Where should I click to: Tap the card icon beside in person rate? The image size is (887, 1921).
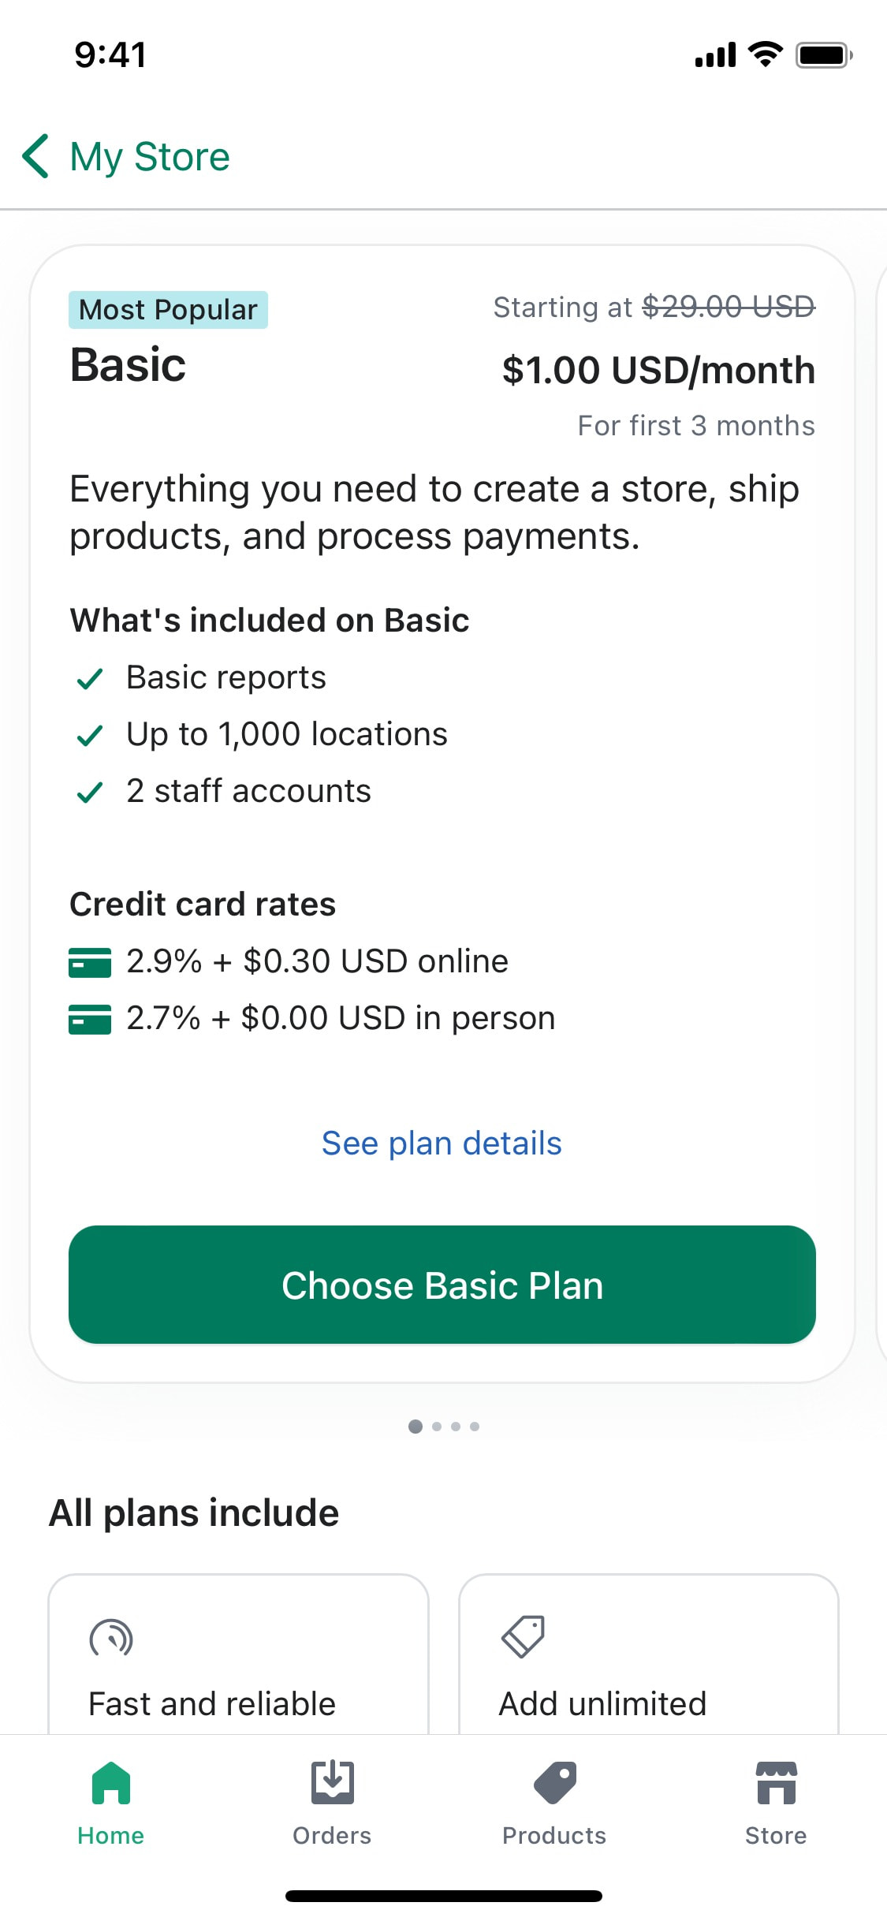(x=90, y=1020)
